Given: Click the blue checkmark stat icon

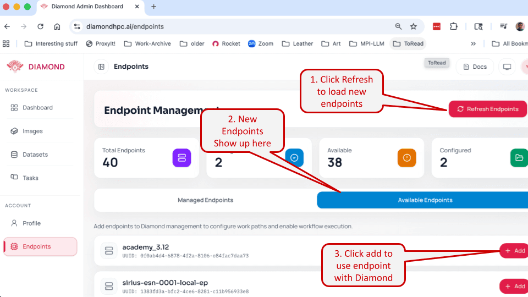Looking at the screenshot, I should click(294, 158).
